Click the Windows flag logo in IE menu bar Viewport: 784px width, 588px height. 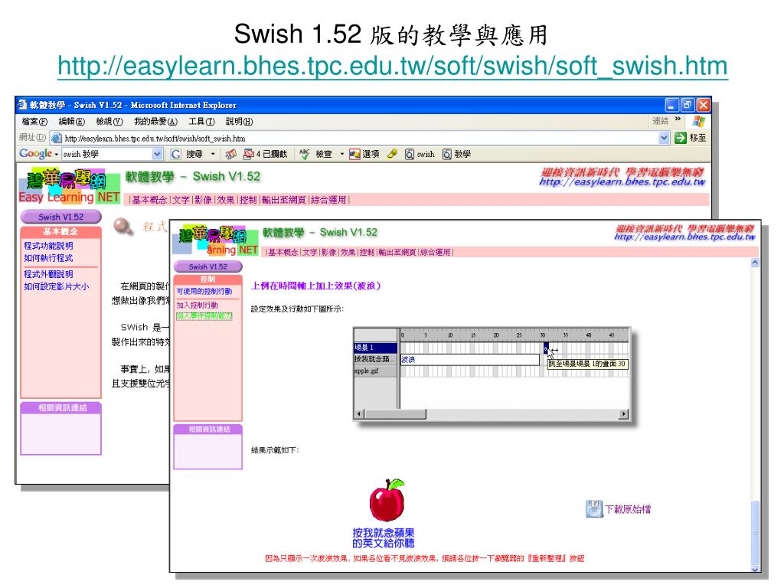(x=698, y=121)
